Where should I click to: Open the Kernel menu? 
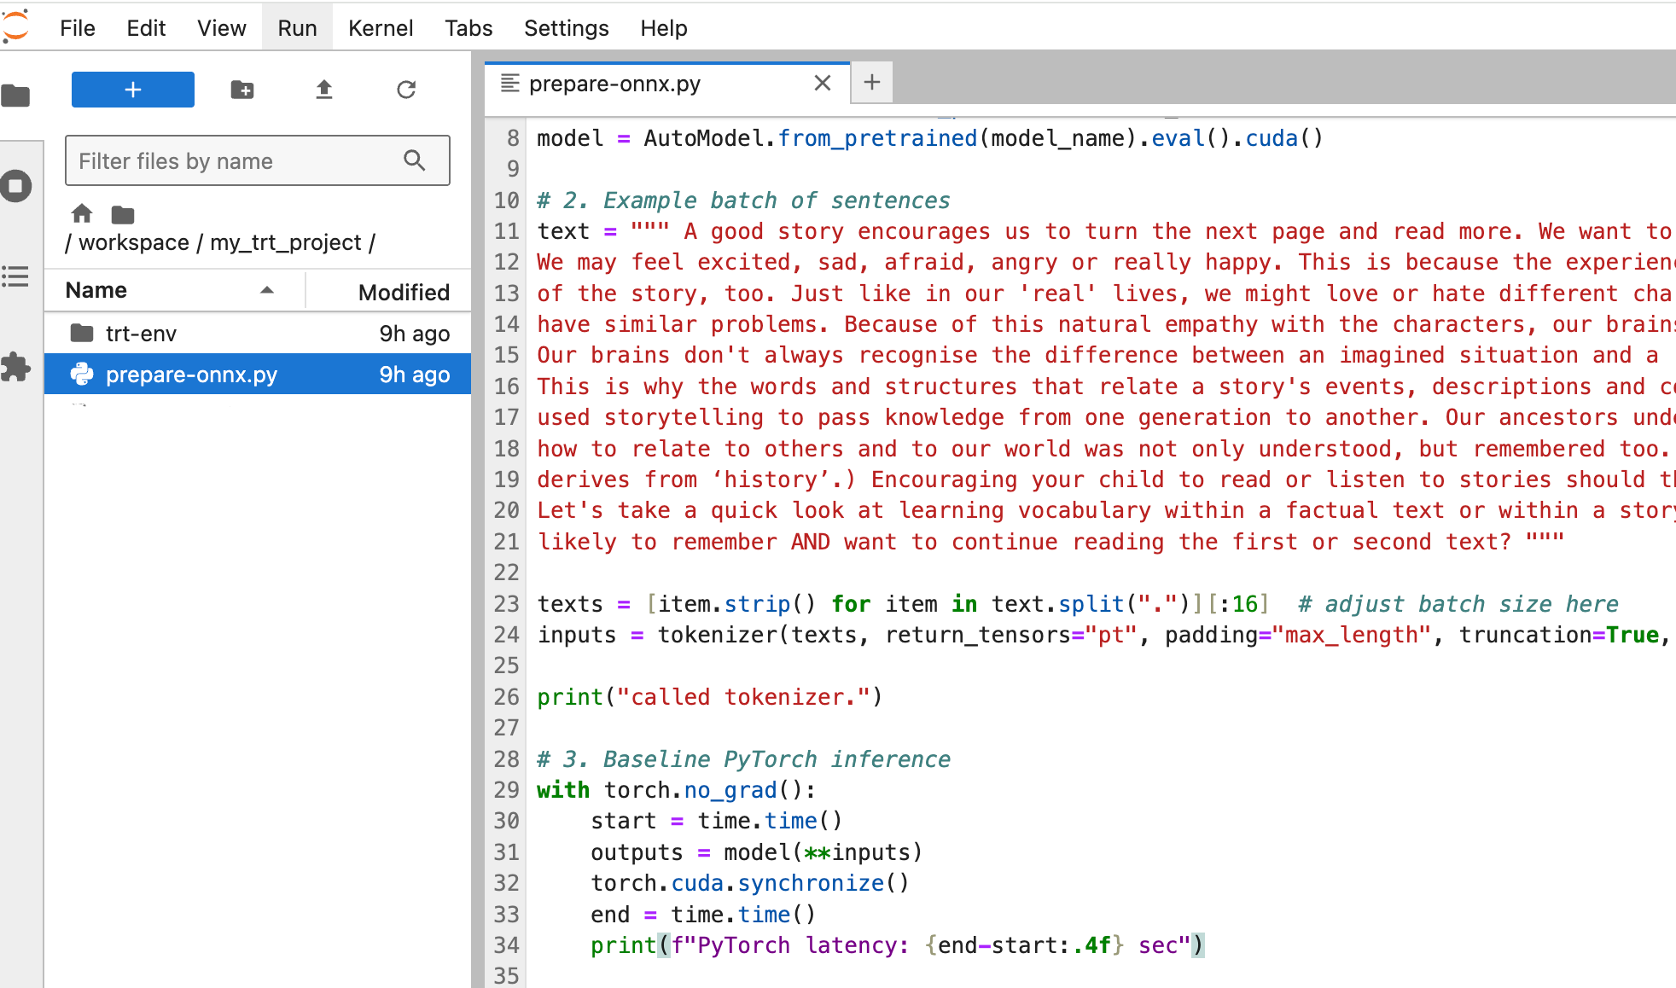tap(381, 28)
